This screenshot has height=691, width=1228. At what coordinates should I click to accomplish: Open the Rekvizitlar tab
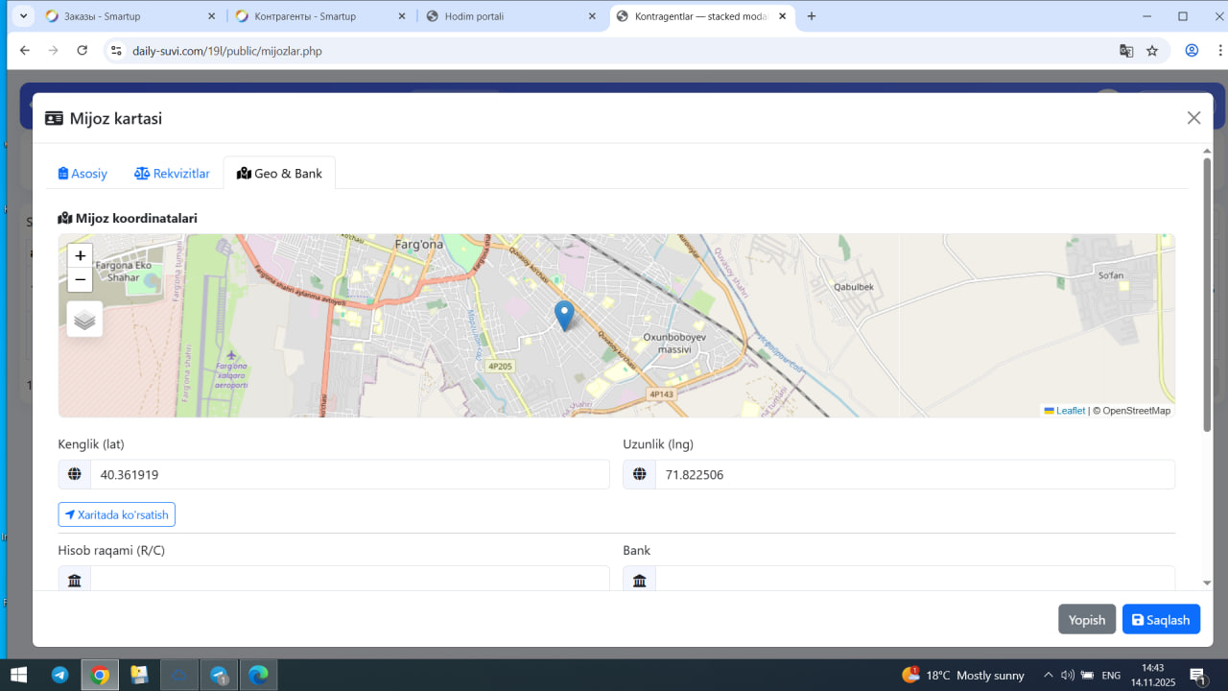tap(172, 174)
